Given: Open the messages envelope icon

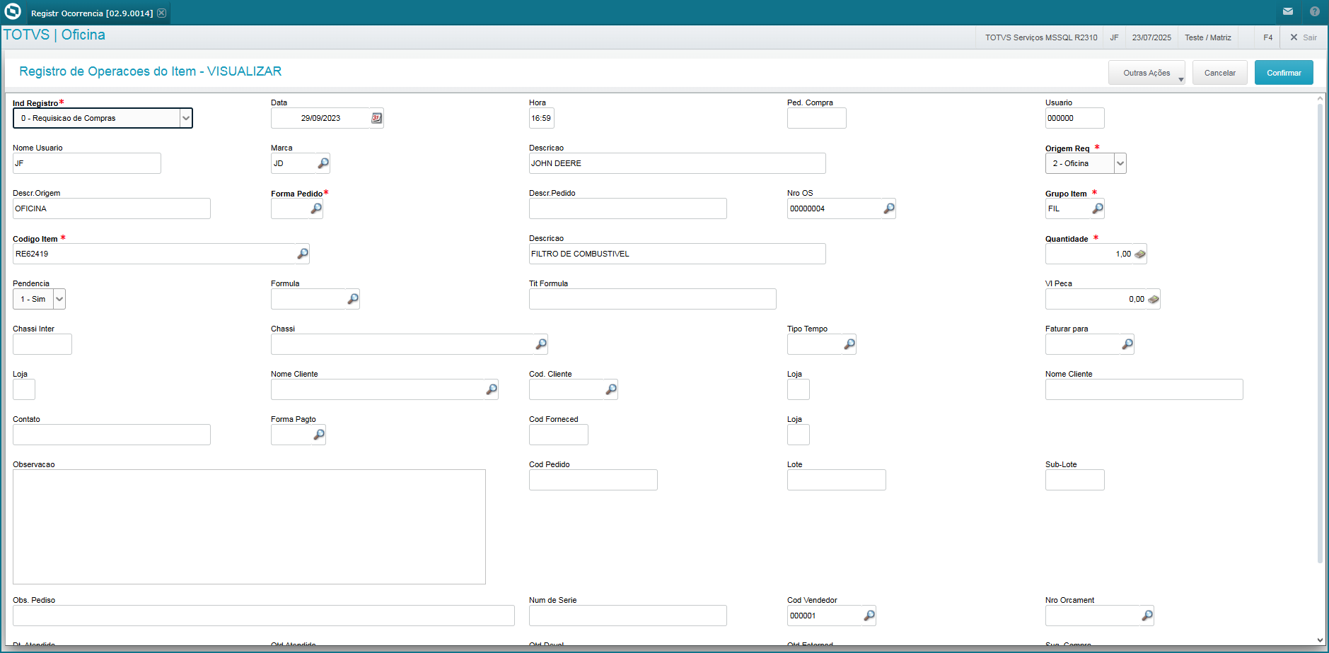Looking at the screenshot, I should [x=1288, y=11].
